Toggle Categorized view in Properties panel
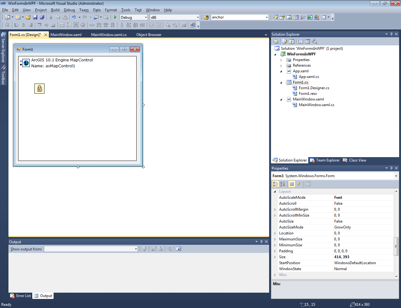The height and width of the screenshot is (308, 401). [275, 184]
